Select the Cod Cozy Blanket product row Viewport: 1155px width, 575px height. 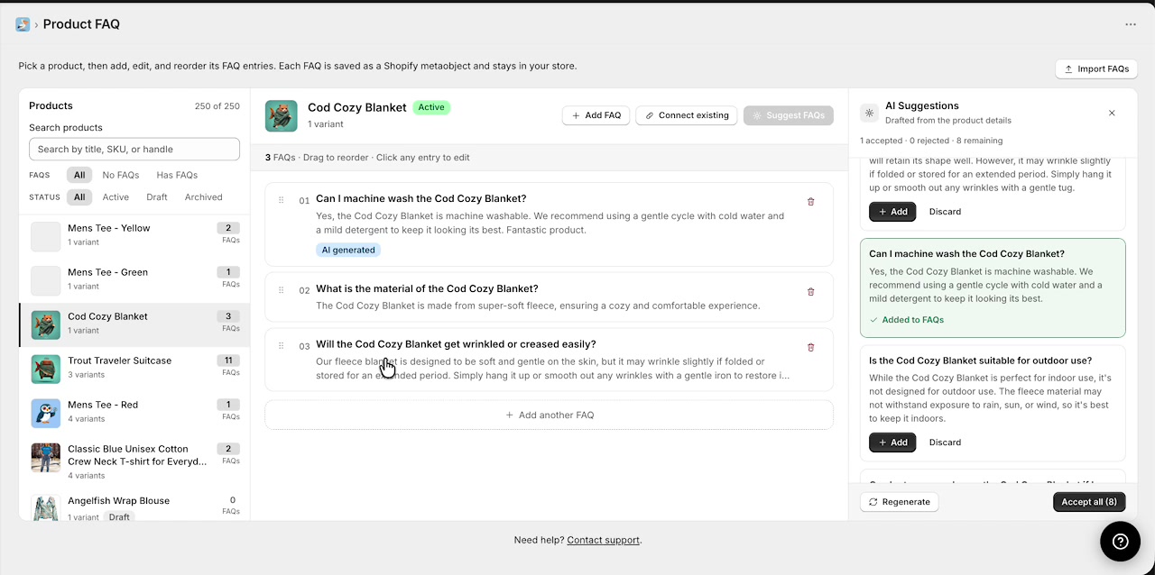[x=134, y=324]
